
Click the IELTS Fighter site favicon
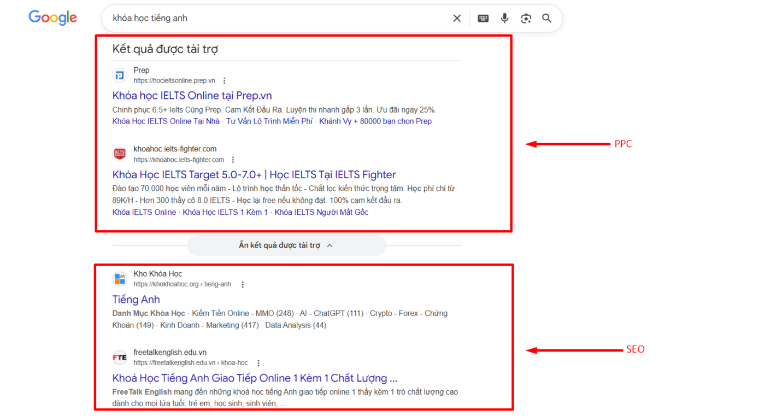coord(120,154)
